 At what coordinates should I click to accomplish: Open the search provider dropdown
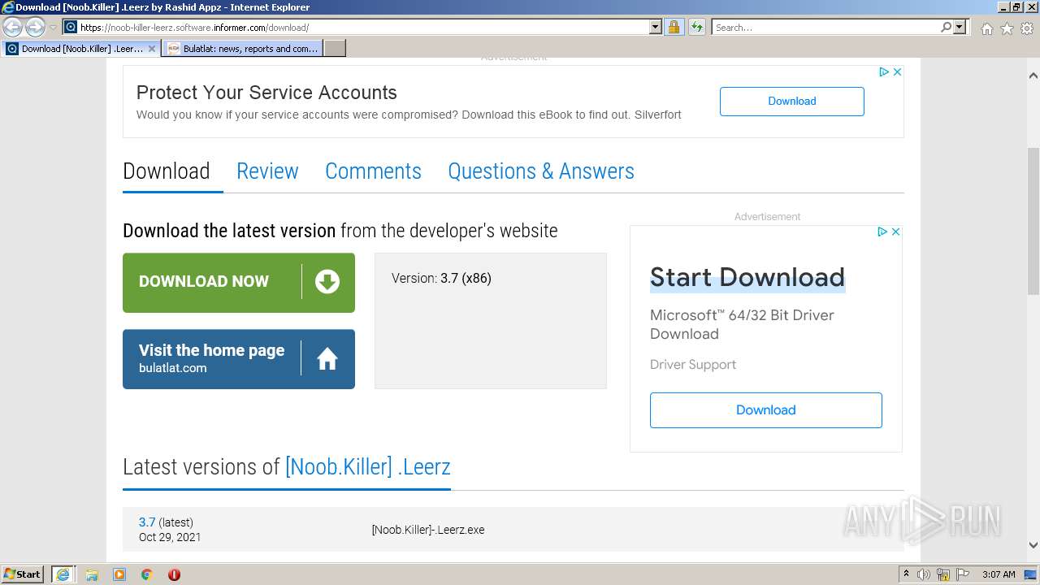coord(960,28)
